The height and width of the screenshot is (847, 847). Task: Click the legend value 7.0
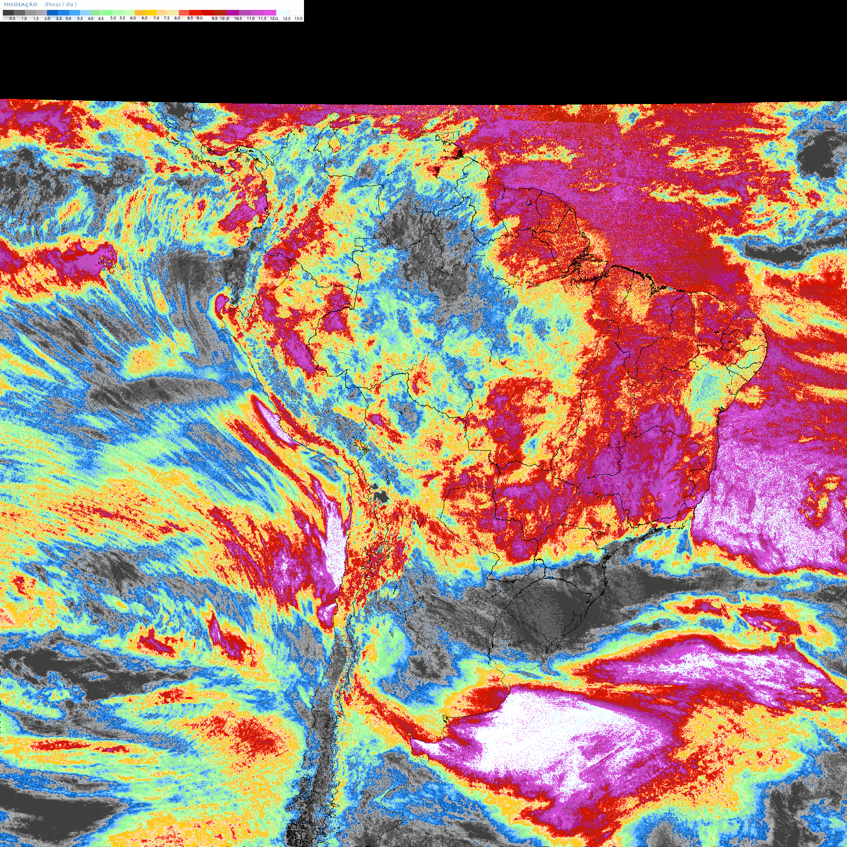pyautogui.click(x=156, y=18)
